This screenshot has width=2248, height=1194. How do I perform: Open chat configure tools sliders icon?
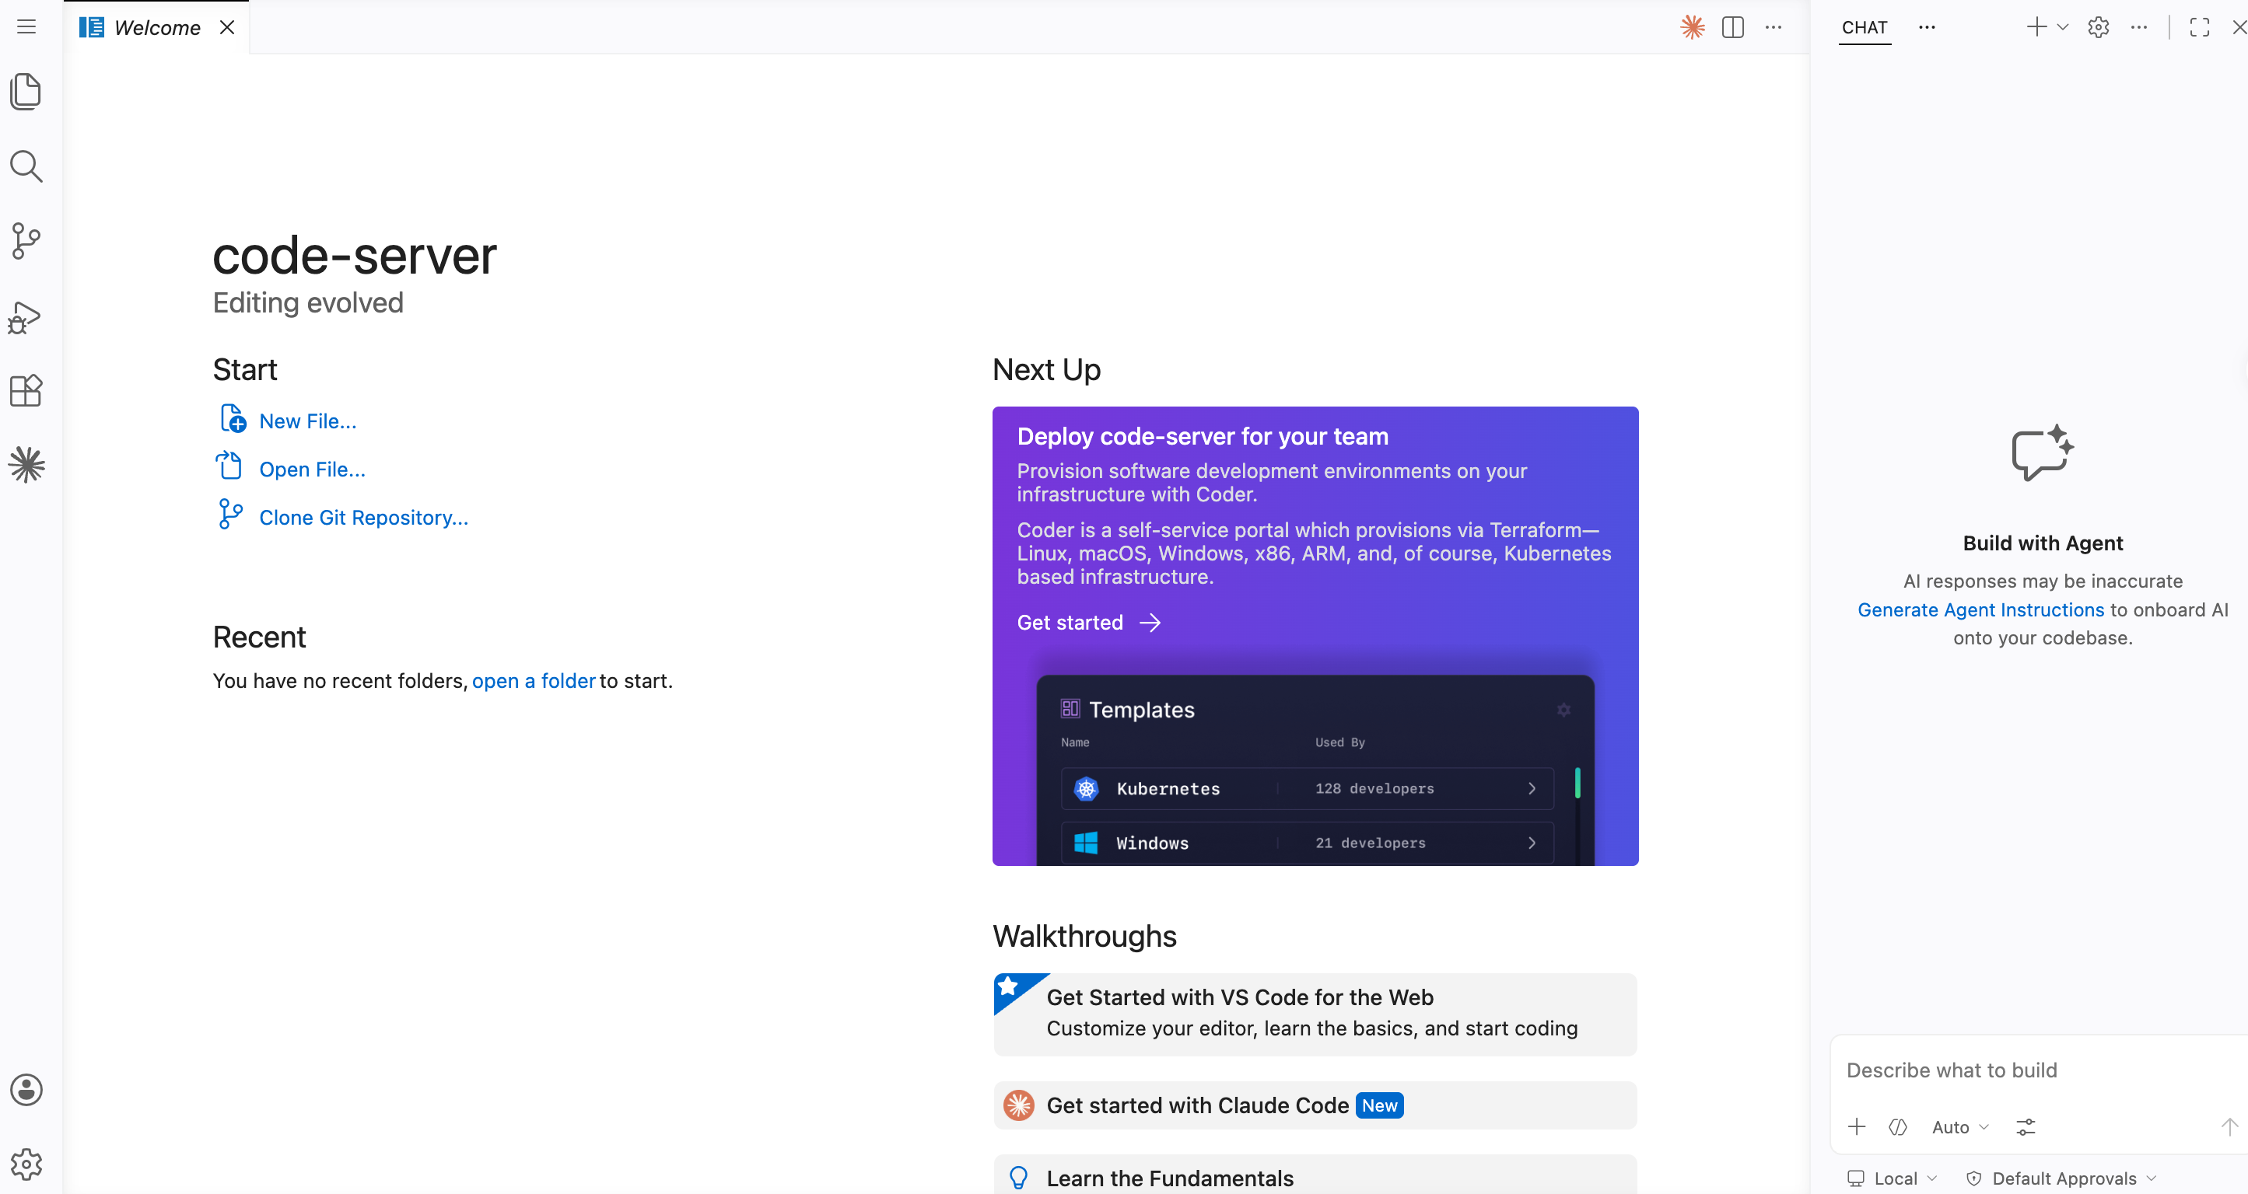click(2026, 1127)
